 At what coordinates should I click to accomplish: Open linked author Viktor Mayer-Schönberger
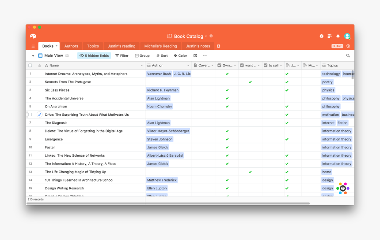[168, 131]
